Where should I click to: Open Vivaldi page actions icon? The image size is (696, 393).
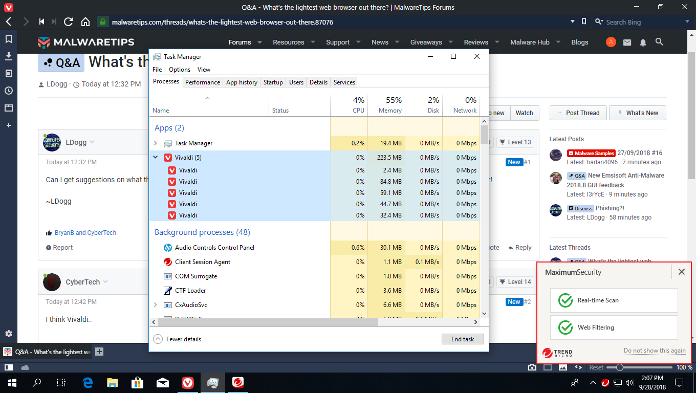point(578,367)
